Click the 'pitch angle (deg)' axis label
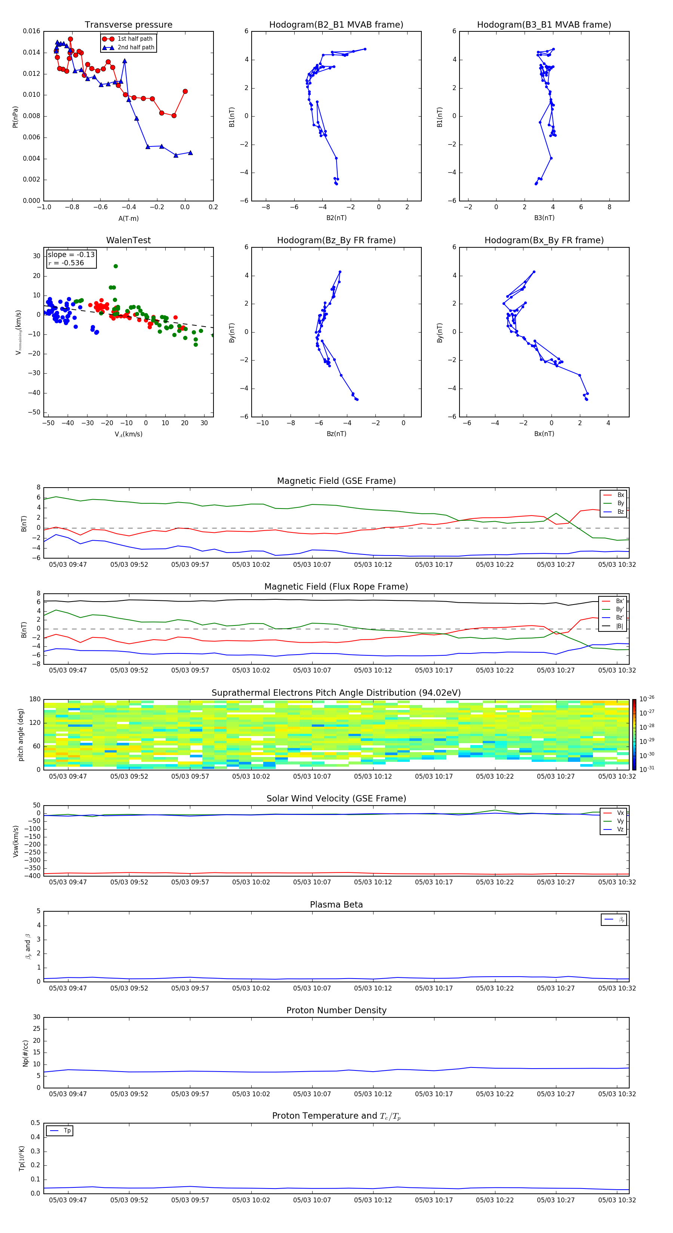 [x=21, y=735]
